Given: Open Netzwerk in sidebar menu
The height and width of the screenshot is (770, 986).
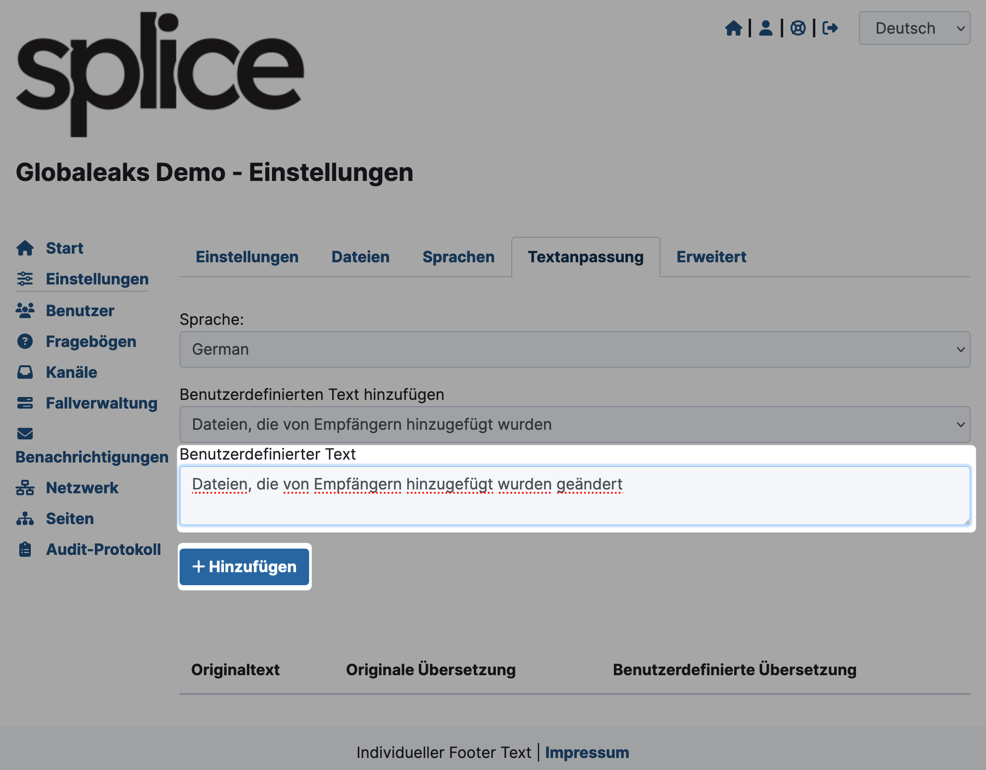Looking at the screenshot, I should pos(82,488).
